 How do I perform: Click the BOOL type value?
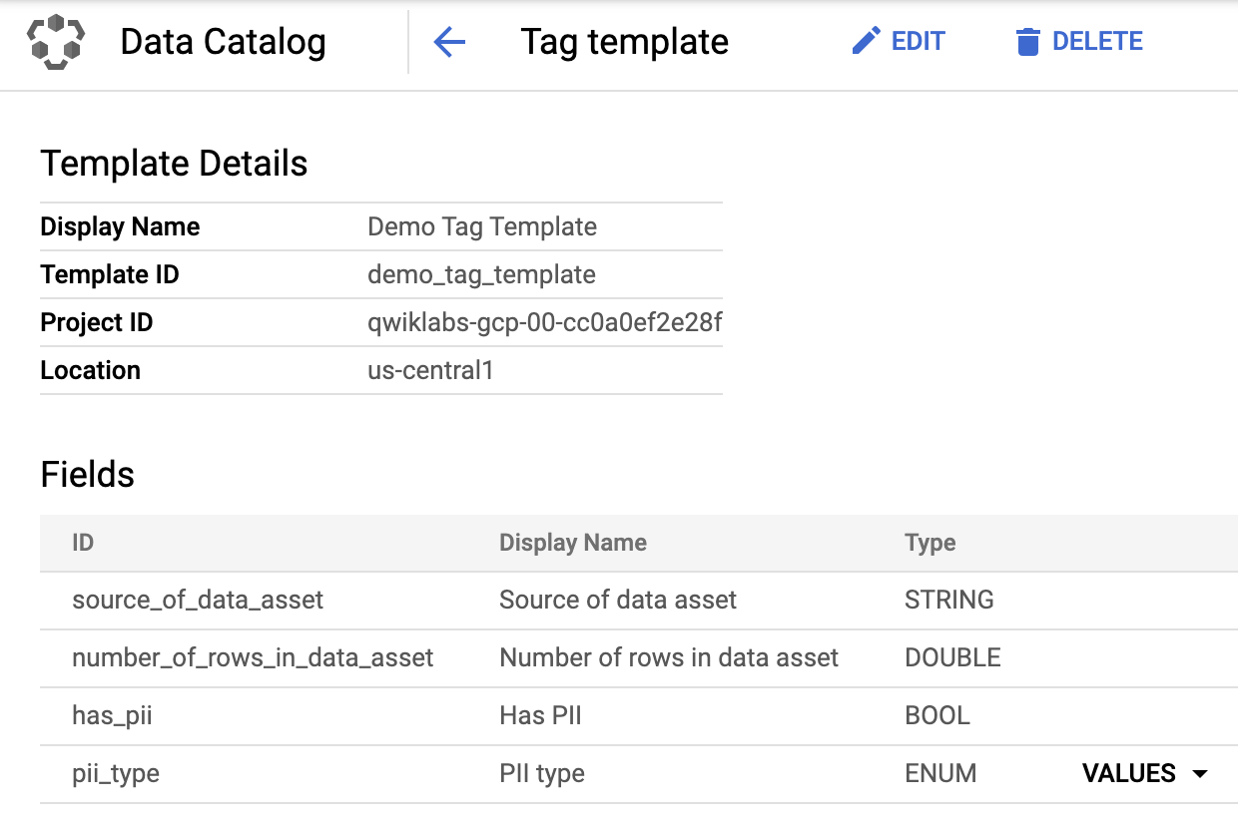937,715
